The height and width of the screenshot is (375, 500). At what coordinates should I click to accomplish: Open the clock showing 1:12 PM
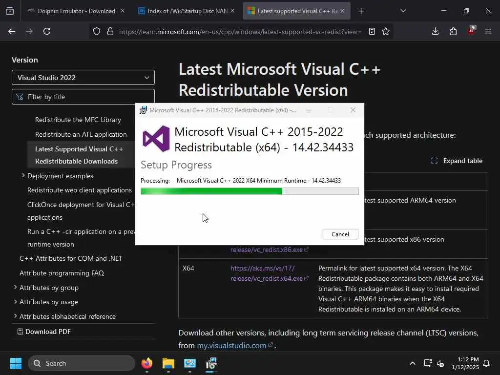tap(465, 363)
